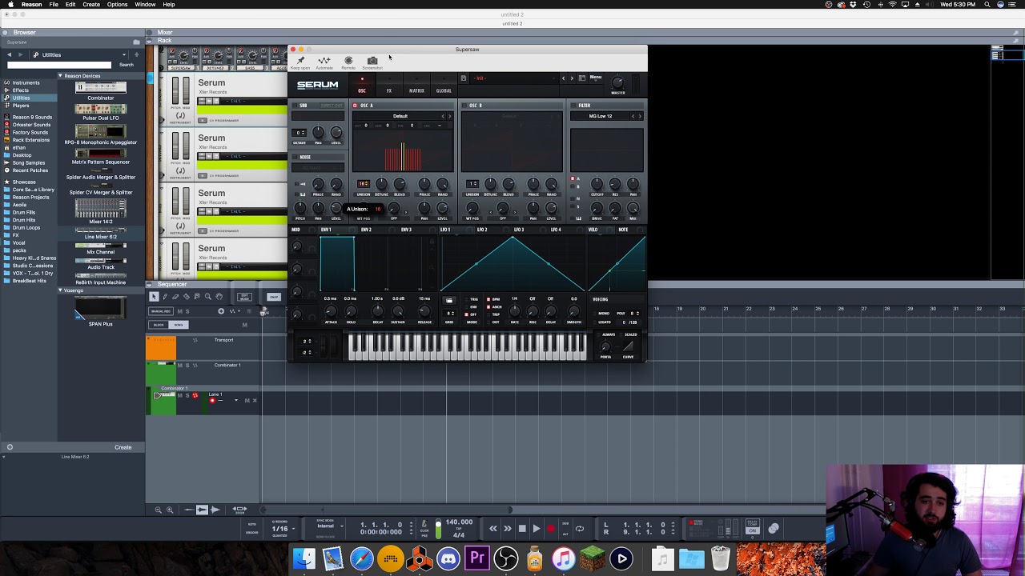Screen dimensions: 1025x576
Task: Click the Edit Mode button in Sequencer
Action: (245, 297)
